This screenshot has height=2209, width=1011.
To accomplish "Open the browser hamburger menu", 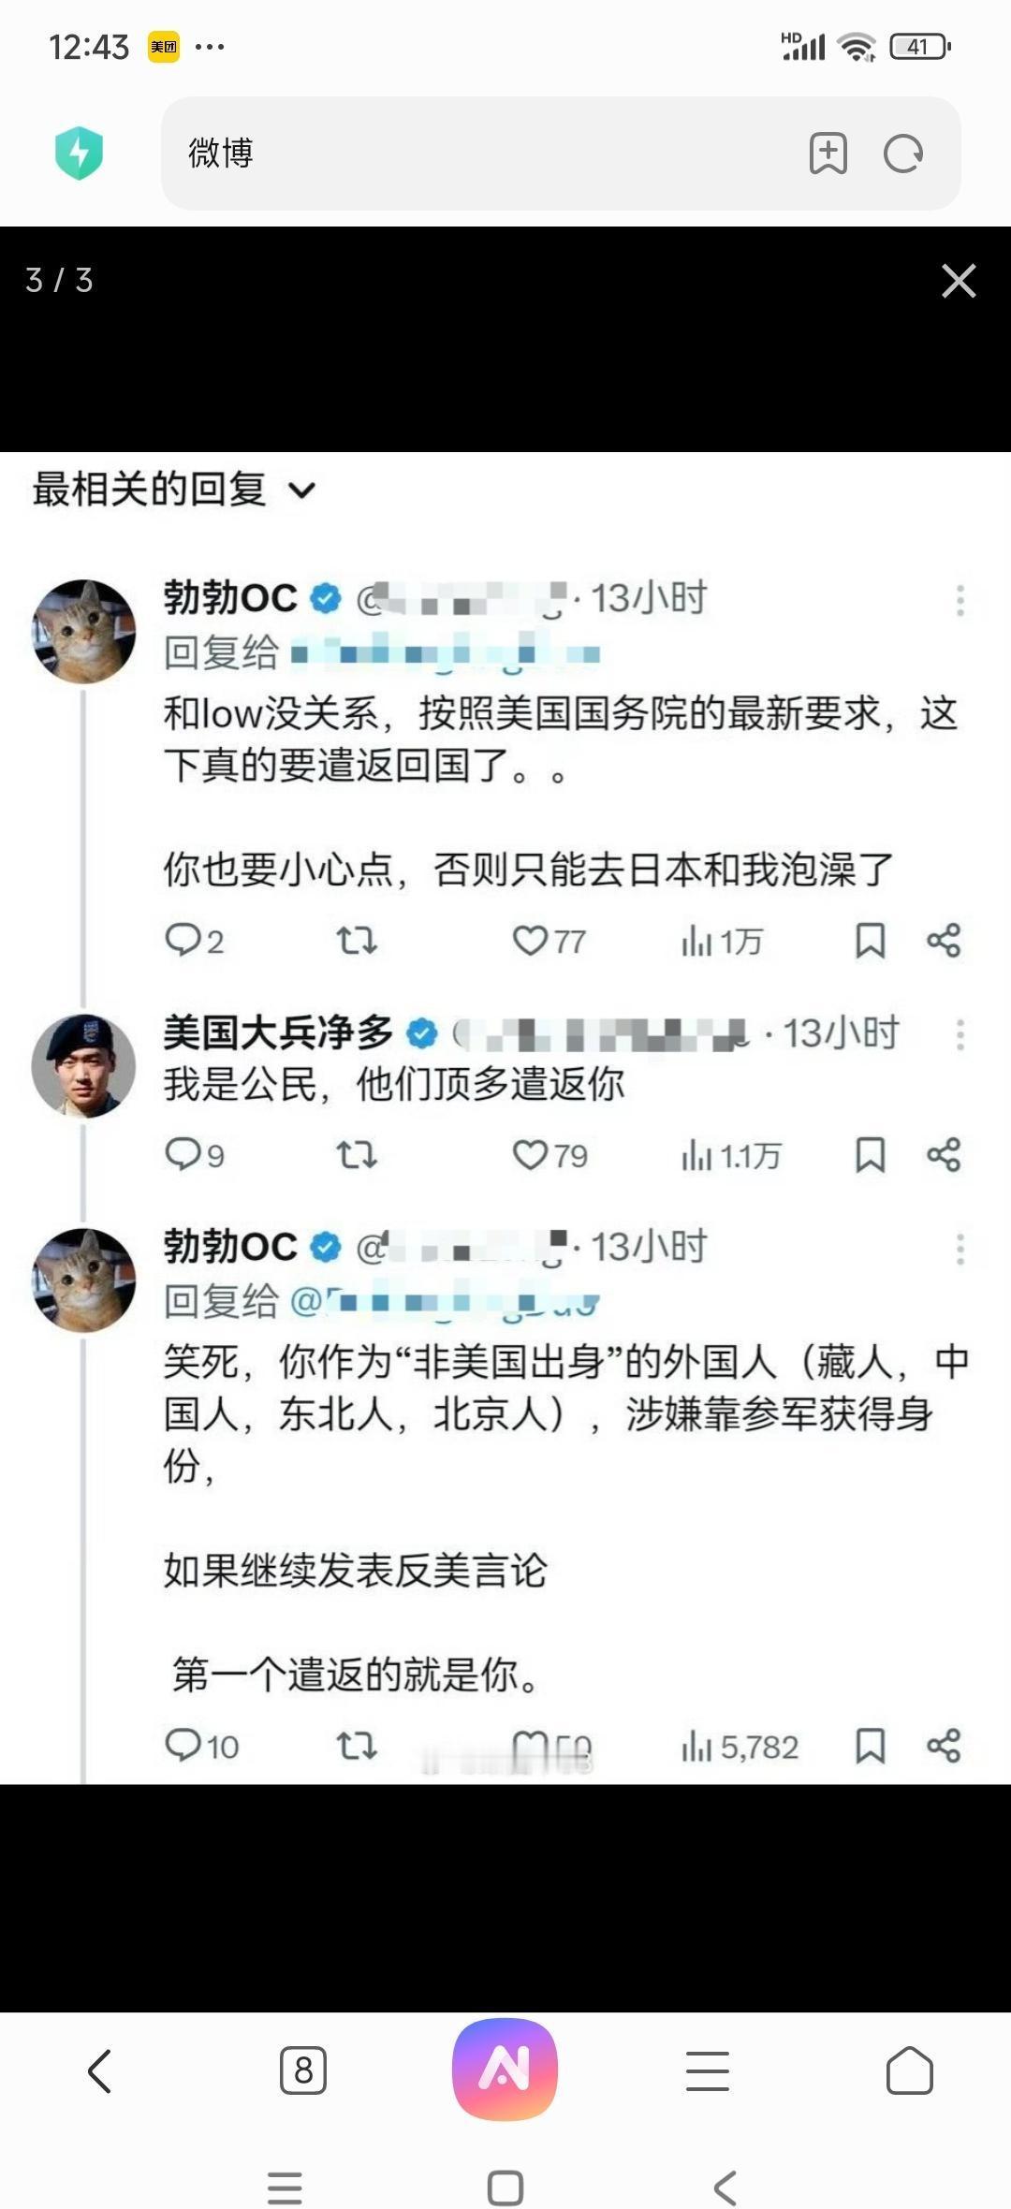I will [708, 2070].
